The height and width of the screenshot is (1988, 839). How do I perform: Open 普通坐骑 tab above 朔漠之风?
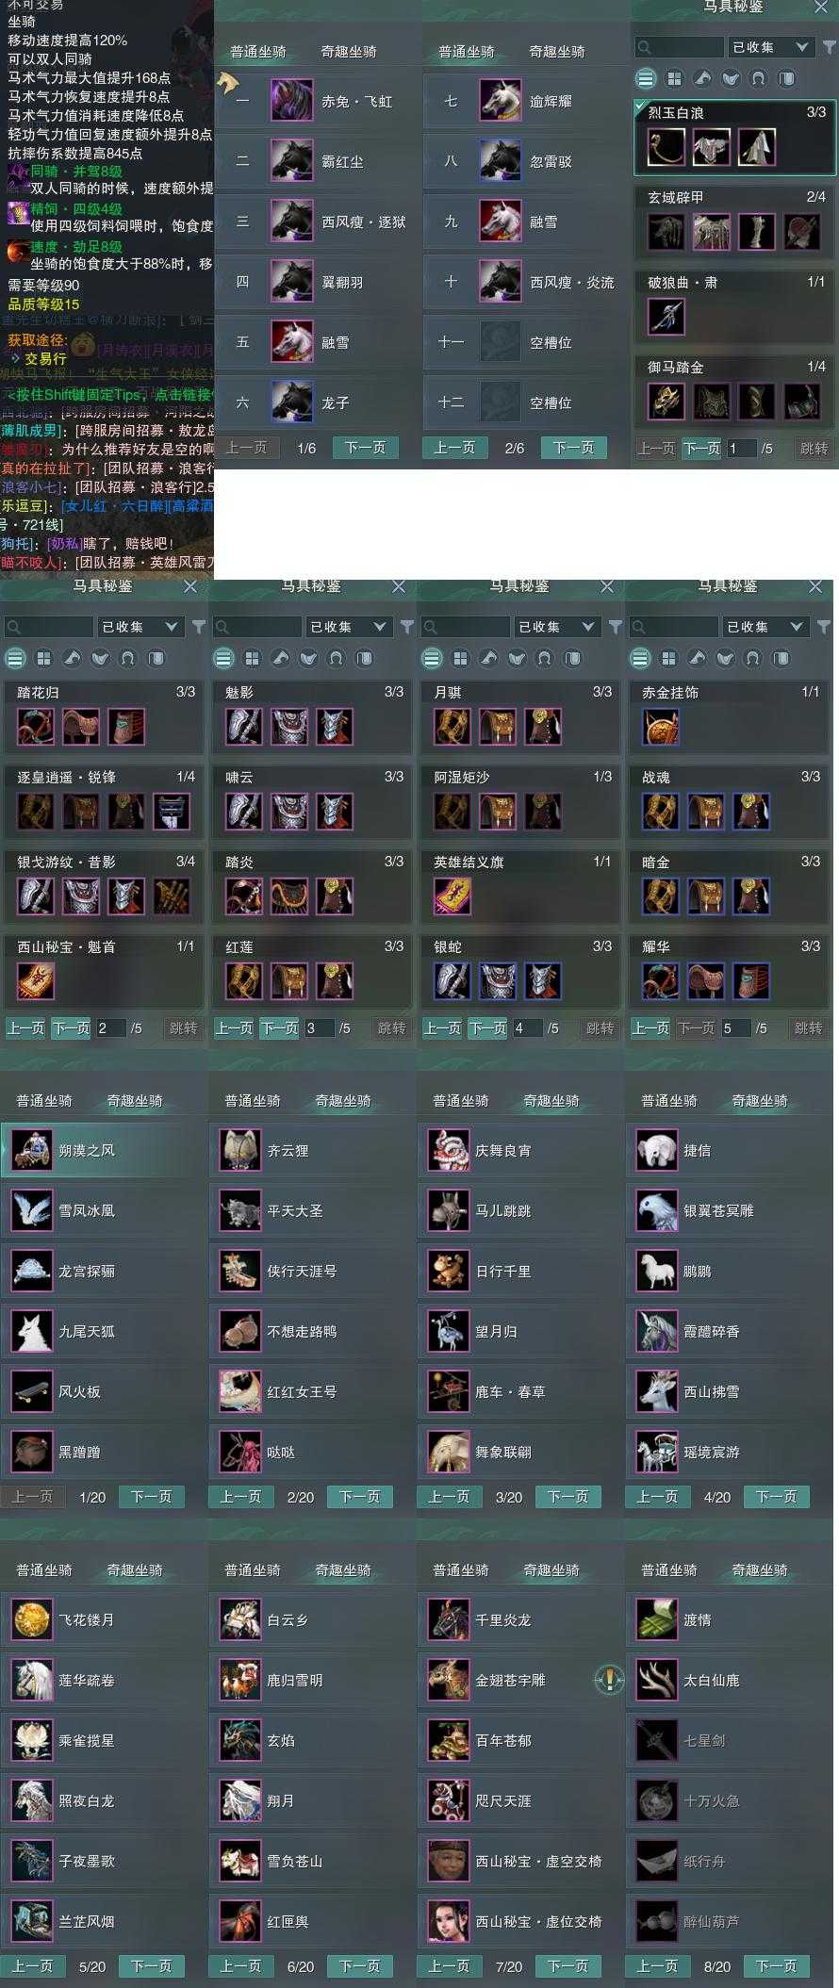[x=44, y=1101]
